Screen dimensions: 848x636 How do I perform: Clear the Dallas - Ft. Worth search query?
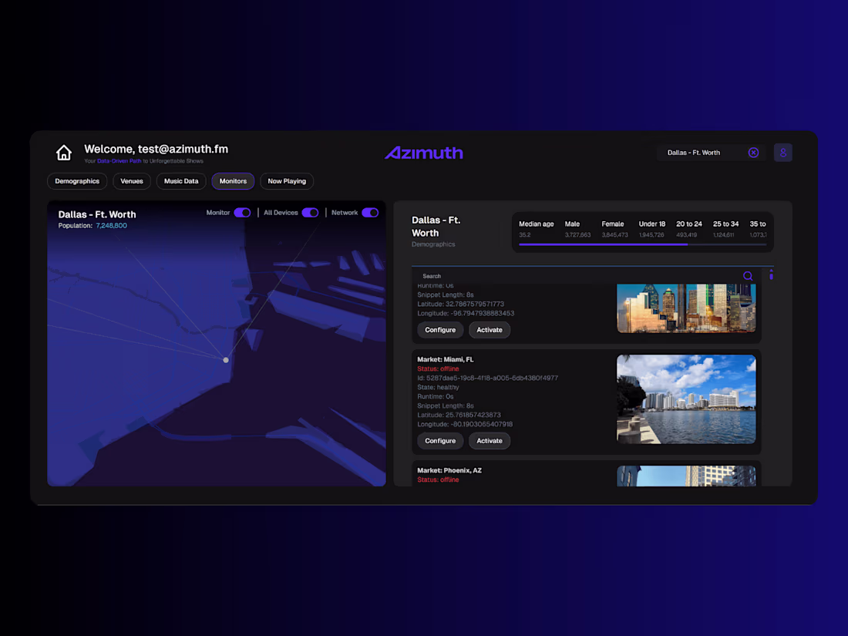(753, 152)
